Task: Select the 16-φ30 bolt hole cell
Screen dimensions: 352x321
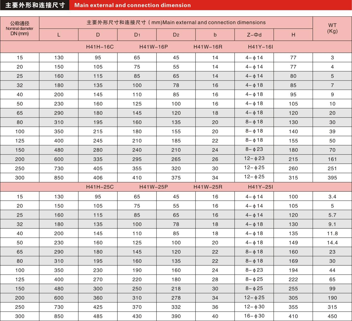Action: (254, 316)
